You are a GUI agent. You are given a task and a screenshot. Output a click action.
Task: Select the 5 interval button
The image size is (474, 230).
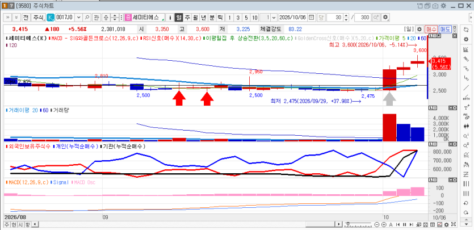246,18
